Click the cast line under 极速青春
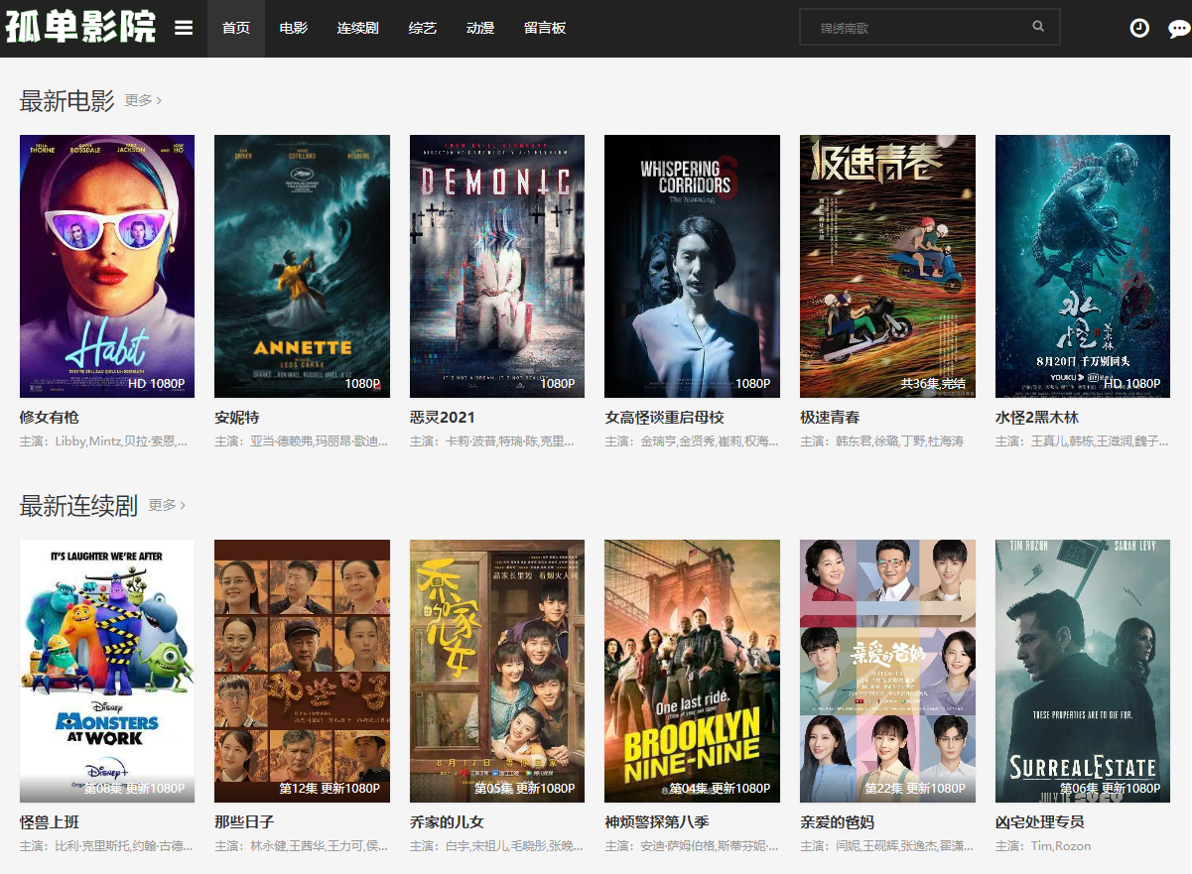Screen dimensions: 1192x874 click(881, 441)
